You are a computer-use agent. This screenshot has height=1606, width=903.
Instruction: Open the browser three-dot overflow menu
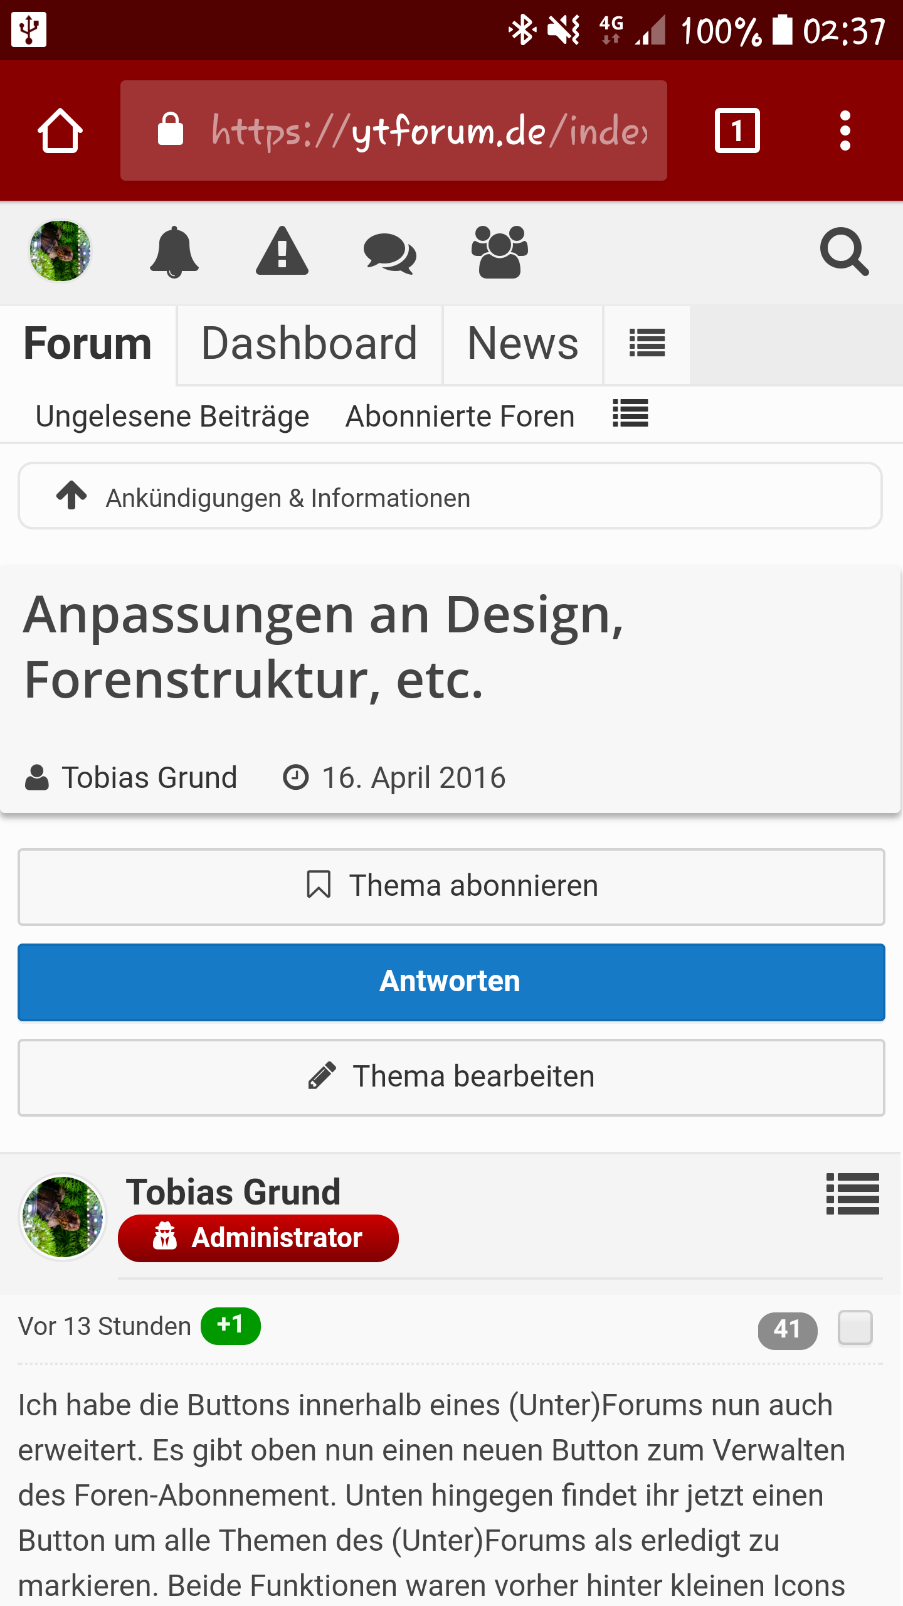click(x=845, y=130)
